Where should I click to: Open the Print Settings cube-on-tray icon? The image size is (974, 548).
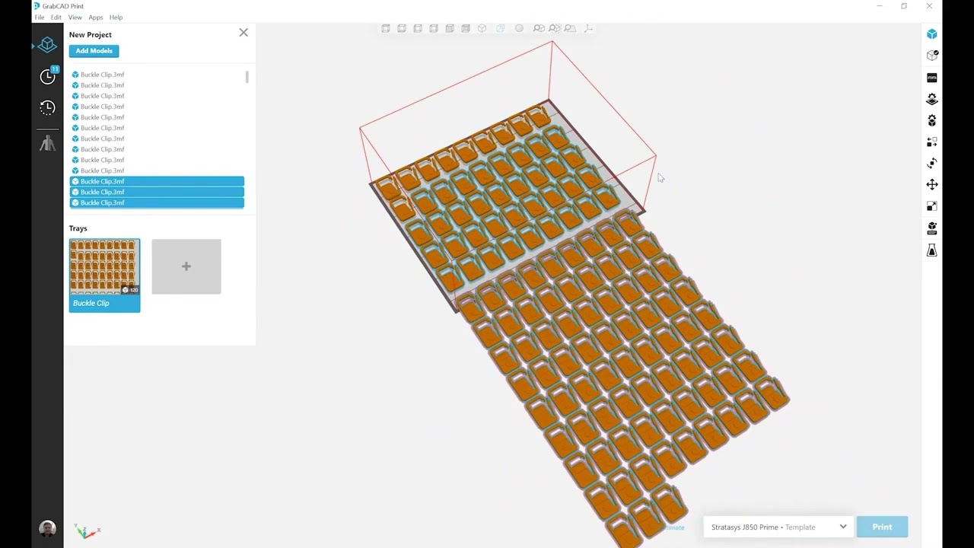click(x=931, y=228)
